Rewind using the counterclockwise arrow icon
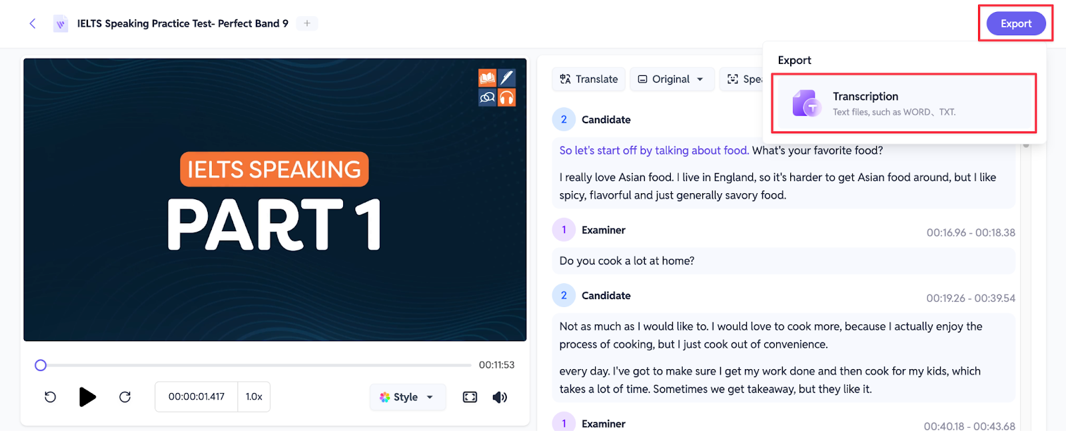Screen dimensions: 1066x431 50,397
